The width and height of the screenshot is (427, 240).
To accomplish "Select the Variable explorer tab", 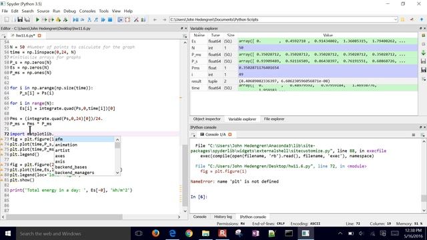I will (242, 119).
